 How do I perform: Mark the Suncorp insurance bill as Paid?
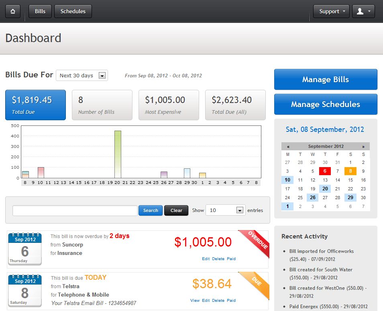[x=231, y=259]
